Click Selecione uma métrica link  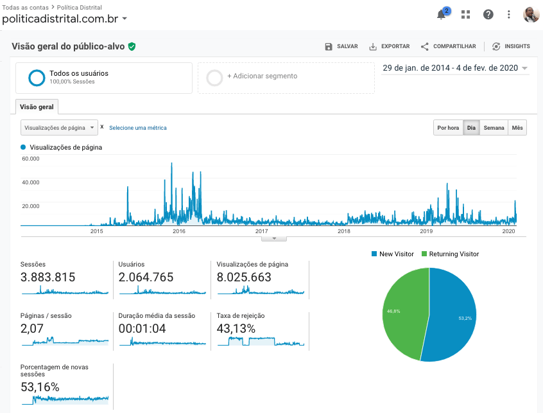137,128
